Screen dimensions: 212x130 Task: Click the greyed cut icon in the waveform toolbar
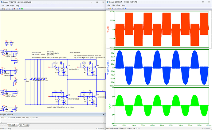coord(116,8)
